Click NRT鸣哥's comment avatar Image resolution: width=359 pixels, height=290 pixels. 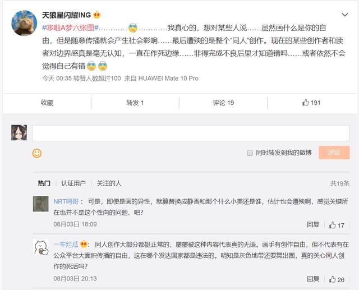pos(40,204)
